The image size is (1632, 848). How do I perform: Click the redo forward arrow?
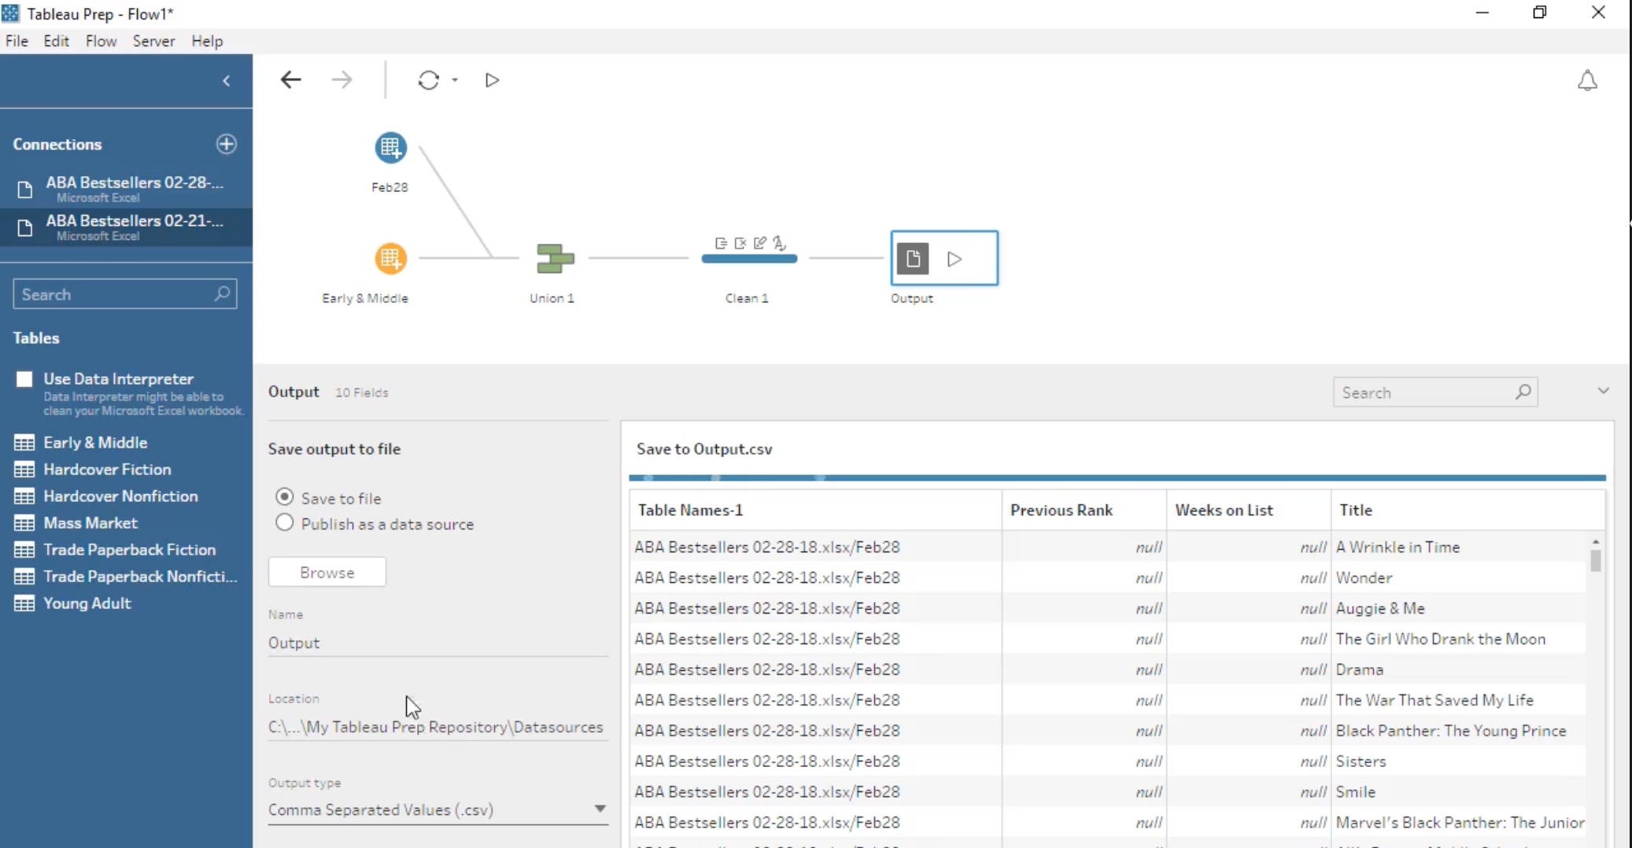(342, 80)
